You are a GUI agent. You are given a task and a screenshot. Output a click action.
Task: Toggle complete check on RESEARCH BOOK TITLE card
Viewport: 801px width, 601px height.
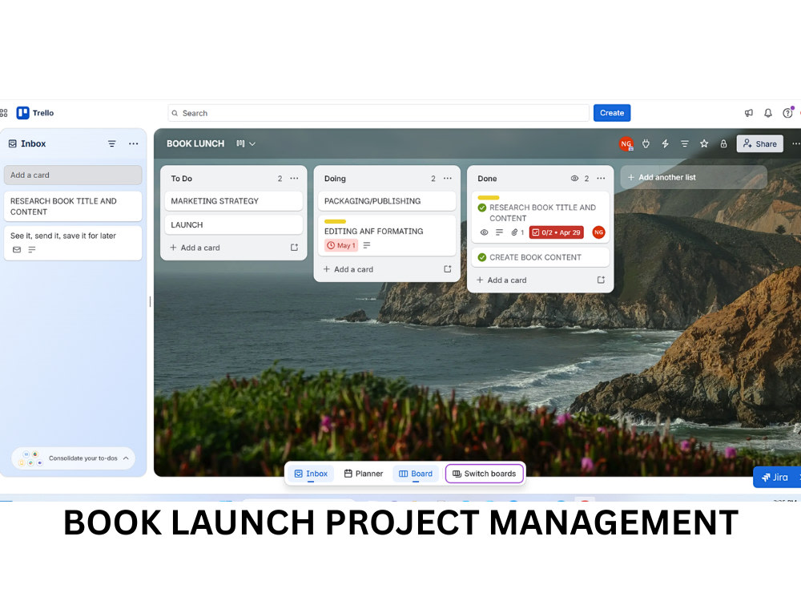point(481,208)
